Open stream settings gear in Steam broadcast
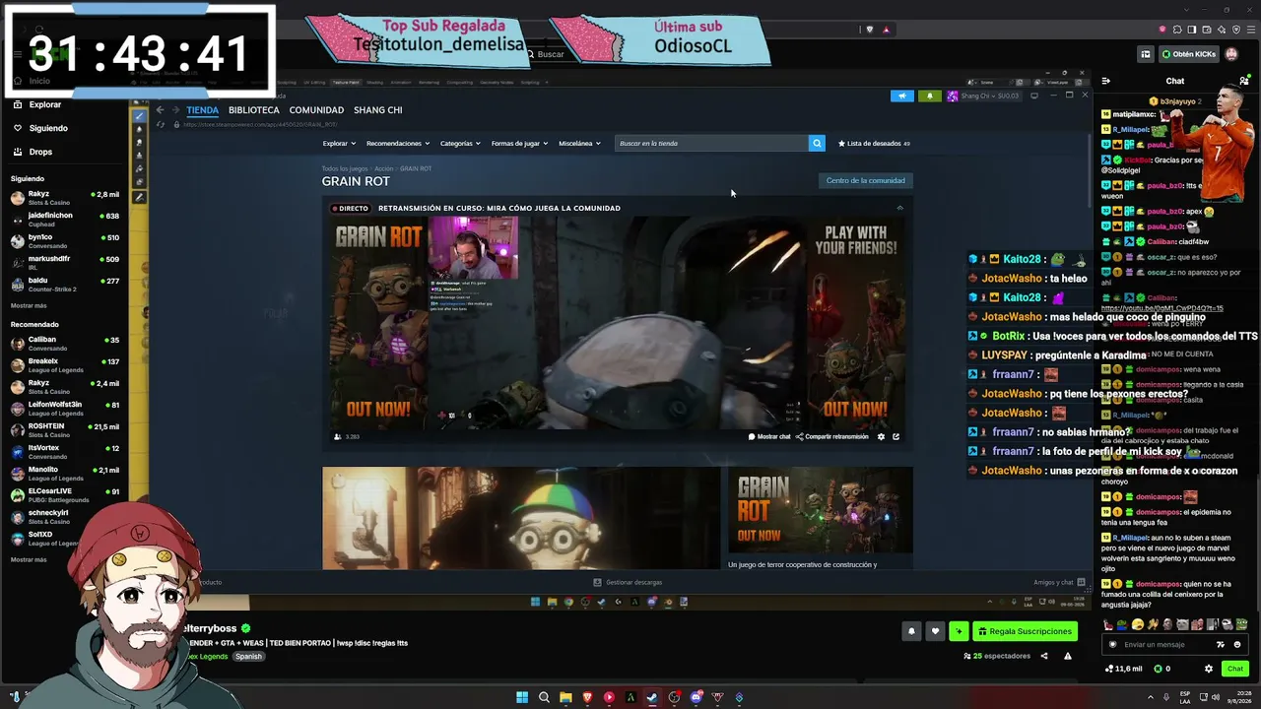Screen dimensions: 1261x709 point(881,436)
